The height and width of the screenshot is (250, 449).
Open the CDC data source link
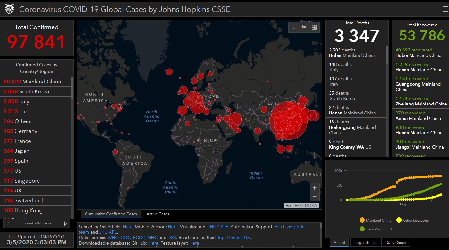pyautogui.click(x=125, y=238)
